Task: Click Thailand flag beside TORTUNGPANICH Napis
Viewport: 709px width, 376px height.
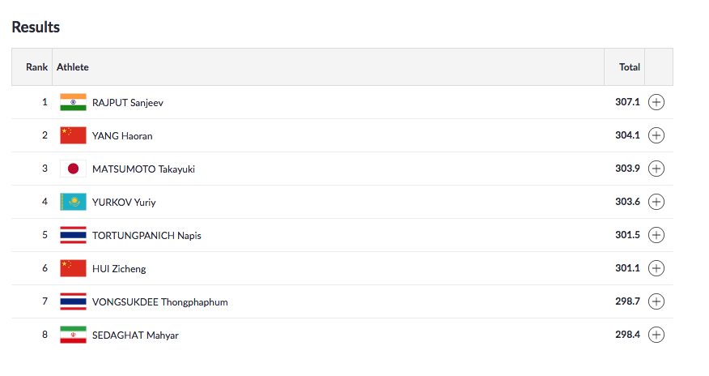Action: coord(73,235)
